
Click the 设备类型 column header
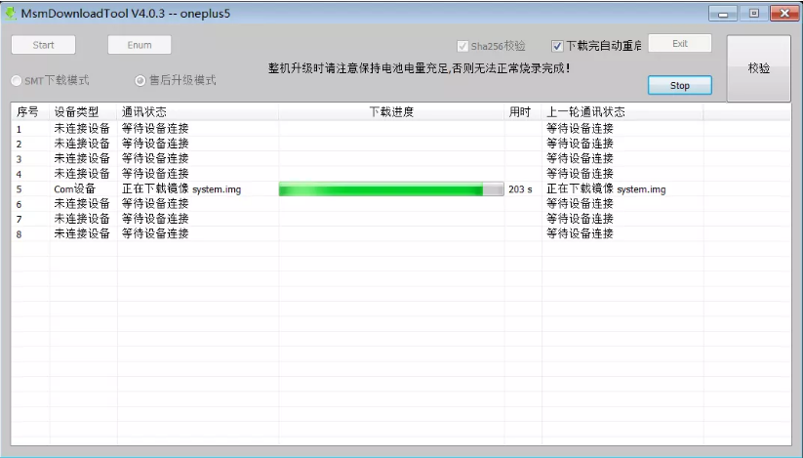click(x=84, y=111)
